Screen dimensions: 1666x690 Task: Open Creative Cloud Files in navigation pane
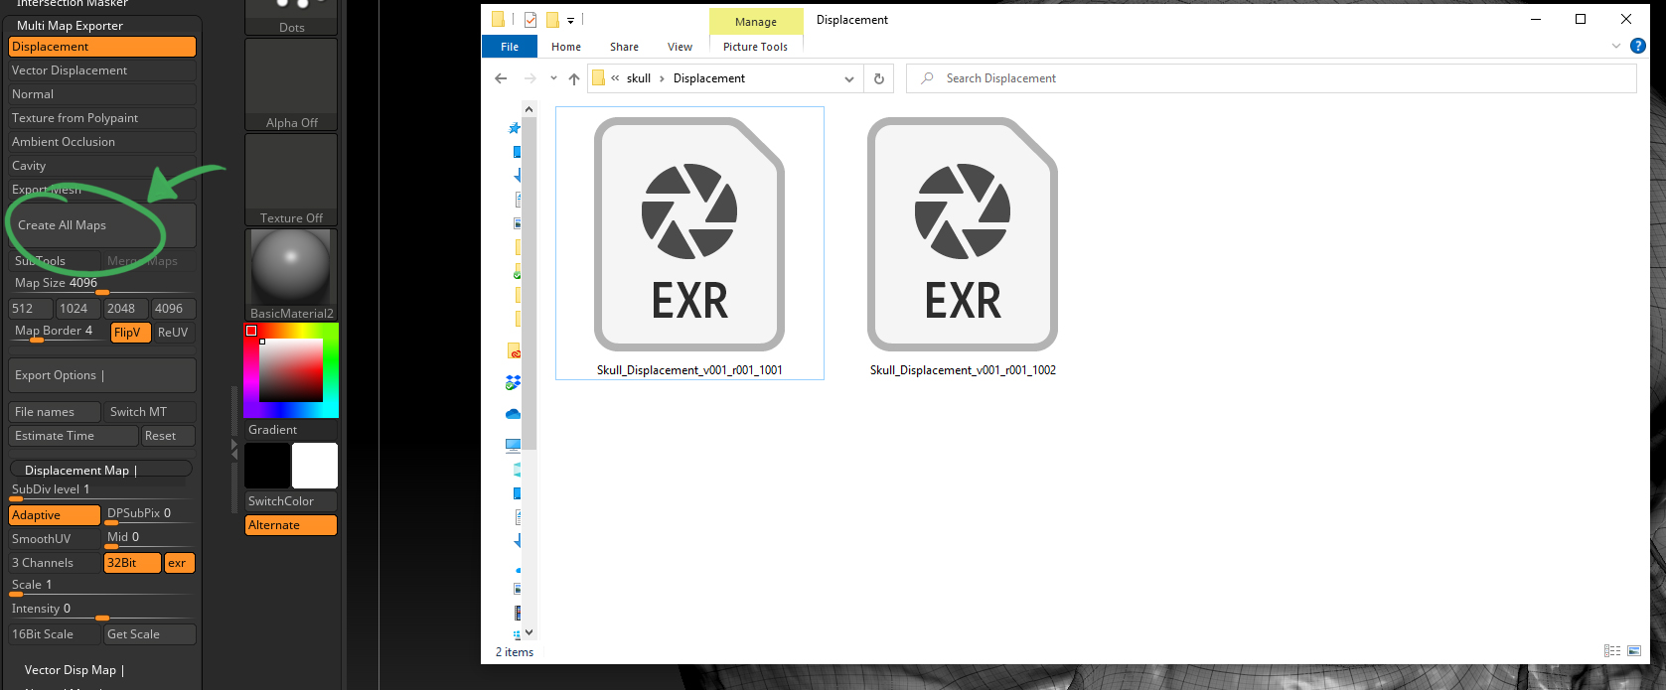pos(515,351)
